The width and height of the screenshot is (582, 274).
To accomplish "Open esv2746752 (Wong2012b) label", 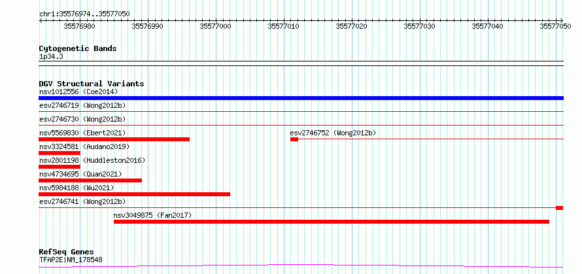I will tap(333, 133).
